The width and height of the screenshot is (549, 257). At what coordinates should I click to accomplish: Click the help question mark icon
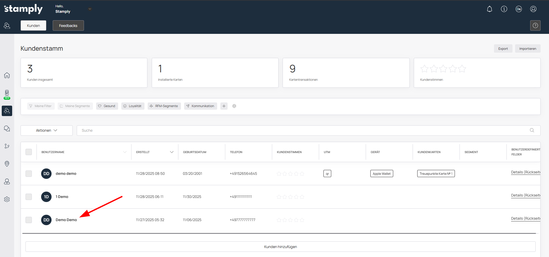pyautogui.click(x=535, y=25)
